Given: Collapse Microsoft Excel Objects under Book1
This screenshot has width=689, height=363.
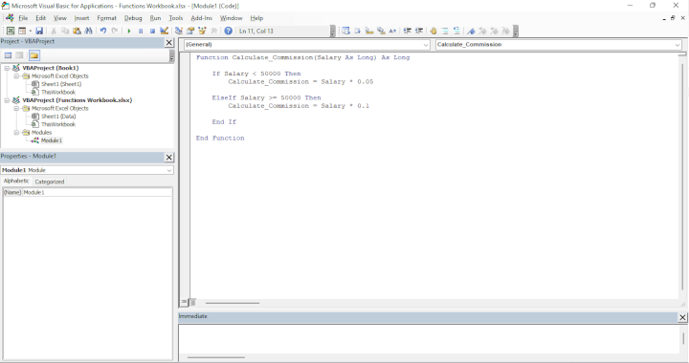Looking at the screenshot, I should click(16, 75).
